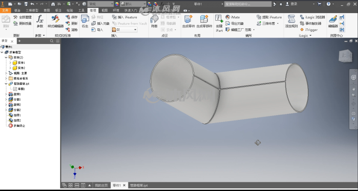The image size is (358, 191).
Task: Click 生成零件 (Make Part)
Action: 188,21
